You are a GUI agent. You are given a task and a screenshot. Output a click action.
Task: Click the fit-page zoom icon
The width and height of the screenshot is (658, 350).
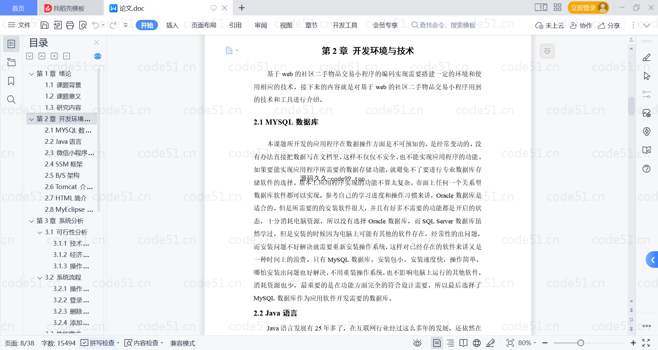pos(510,343)
